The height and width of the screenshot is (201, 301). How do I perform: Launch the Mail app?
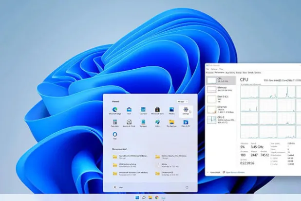(x=129, y=110)
